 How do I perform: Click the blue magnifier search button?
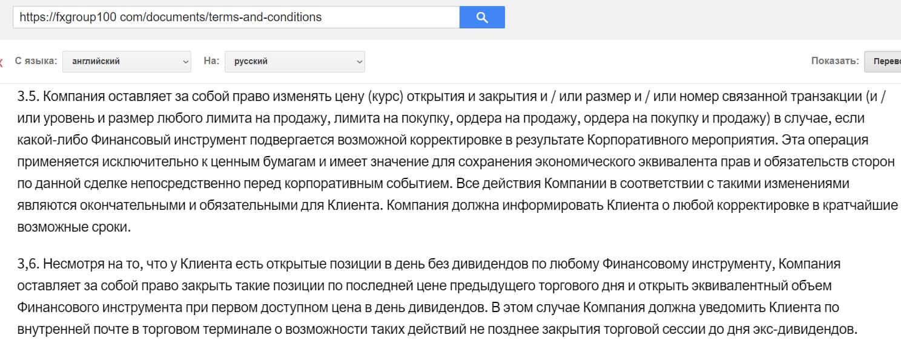pos(482,18)
